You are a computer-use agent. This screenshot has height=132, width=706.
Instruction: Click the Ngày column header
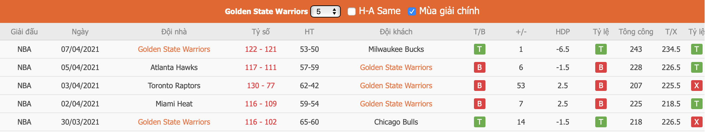pos(80,32)
